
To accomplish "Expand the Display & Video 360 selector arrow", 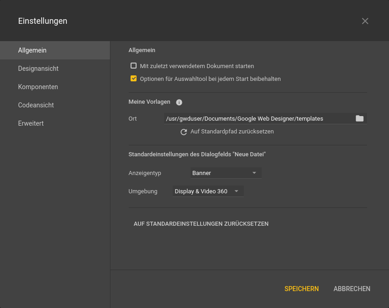I will coord(236,191).
